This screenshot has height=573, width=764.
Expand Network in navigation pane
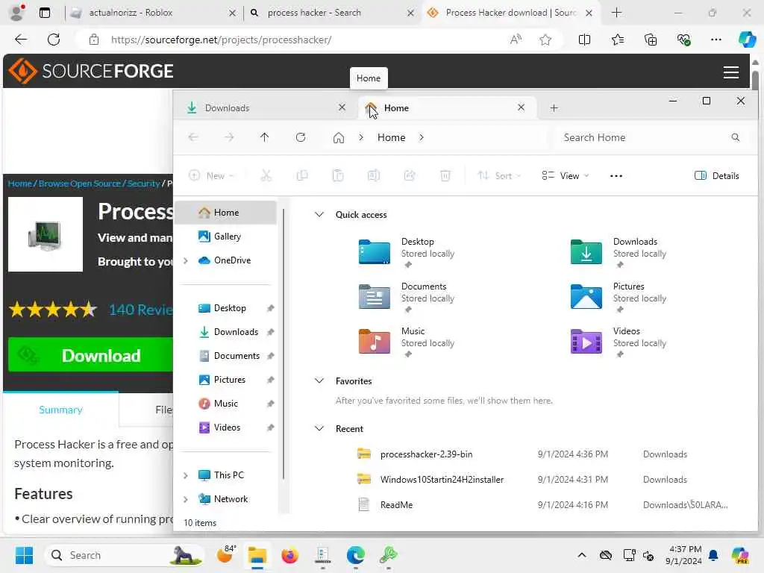point(186,499)
